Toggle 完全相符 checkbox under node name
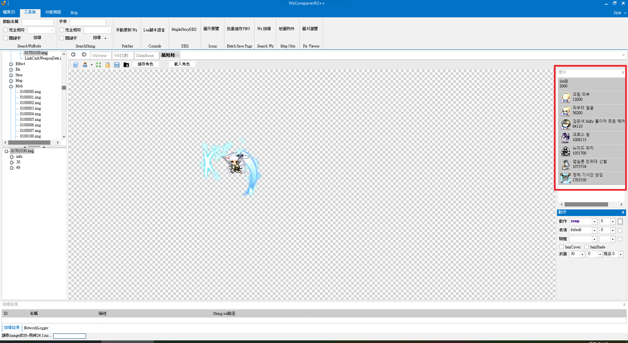Image resolution: width=628 pixels, height=343 pixels. pyautogui.click(x=6, y=30)
